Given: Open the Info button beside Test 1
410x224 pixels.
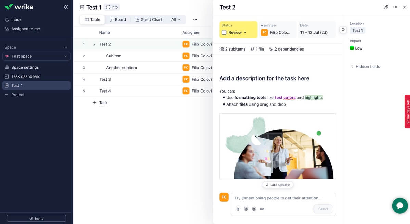Looking at the screenshot, I should tap(112, 7).
